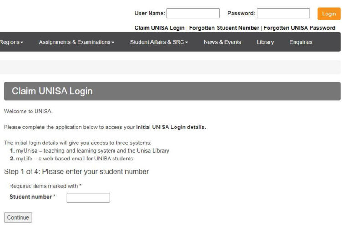Click the myUnisa list item text

(93, 150)
